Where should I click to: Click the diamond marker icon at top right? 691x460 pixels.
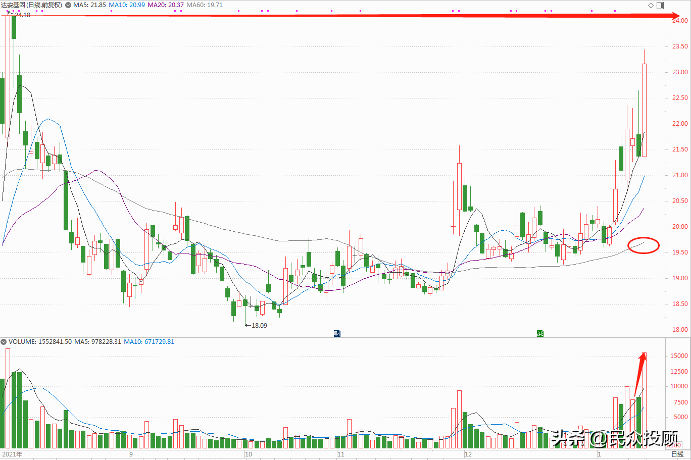pos(651,5)
